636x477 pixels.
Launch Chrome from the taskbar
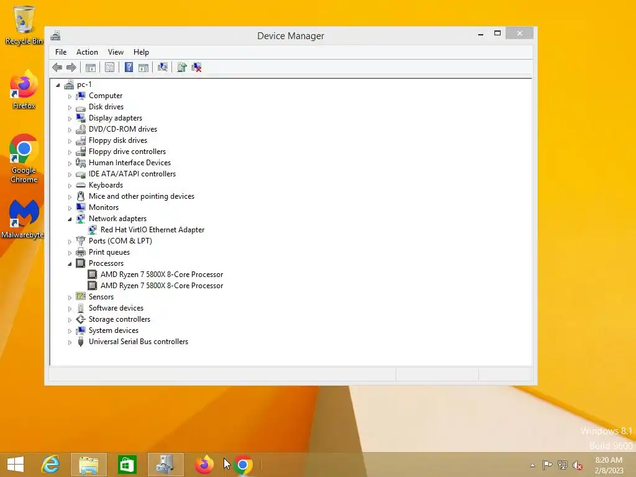[x=243, y=465]
